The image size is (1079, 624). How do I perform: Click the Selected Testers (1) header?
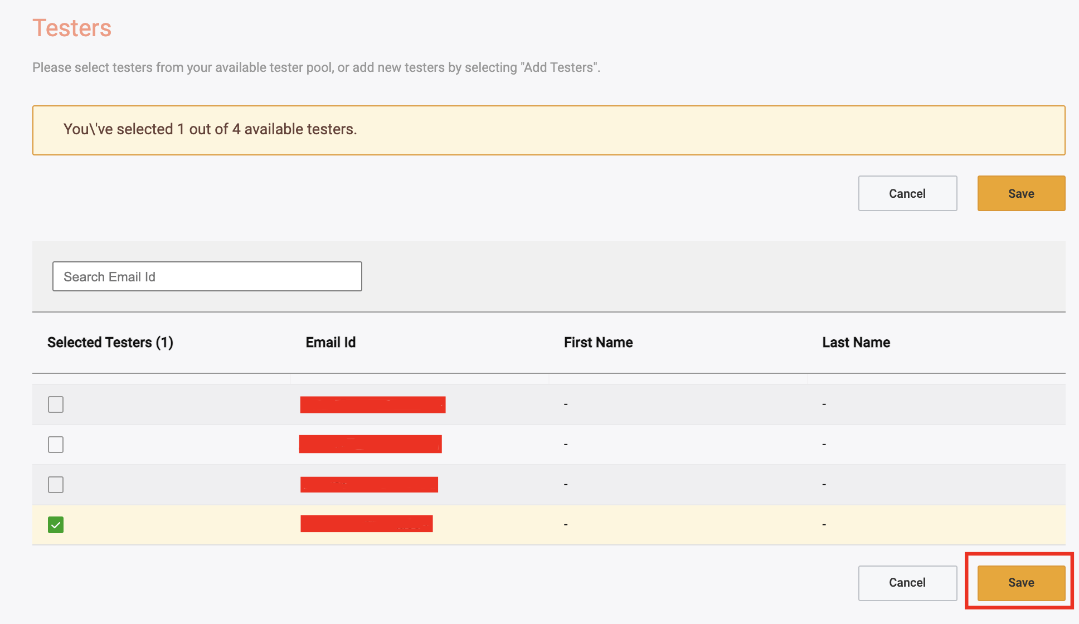click(110, 342)
